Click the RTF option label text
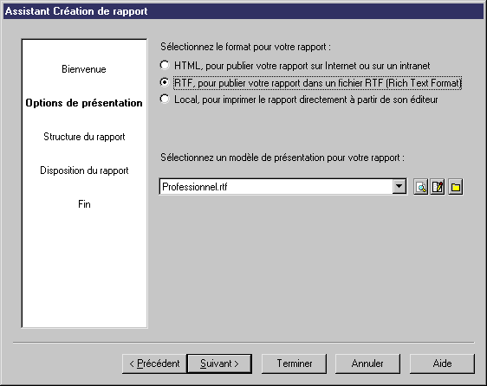This screenshot has width=487, height=386. pos(318,83)
